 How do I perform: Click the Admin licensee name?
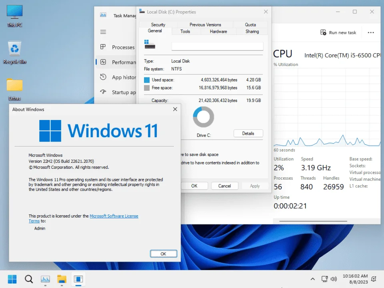40,228
